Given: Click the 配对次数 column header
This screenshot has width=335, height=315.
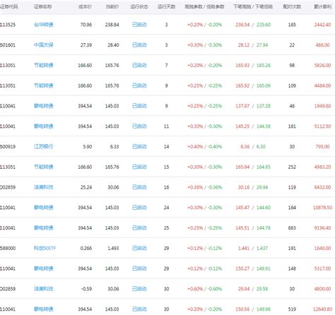Looking at the screenshot, I should (x=292, y=6).
